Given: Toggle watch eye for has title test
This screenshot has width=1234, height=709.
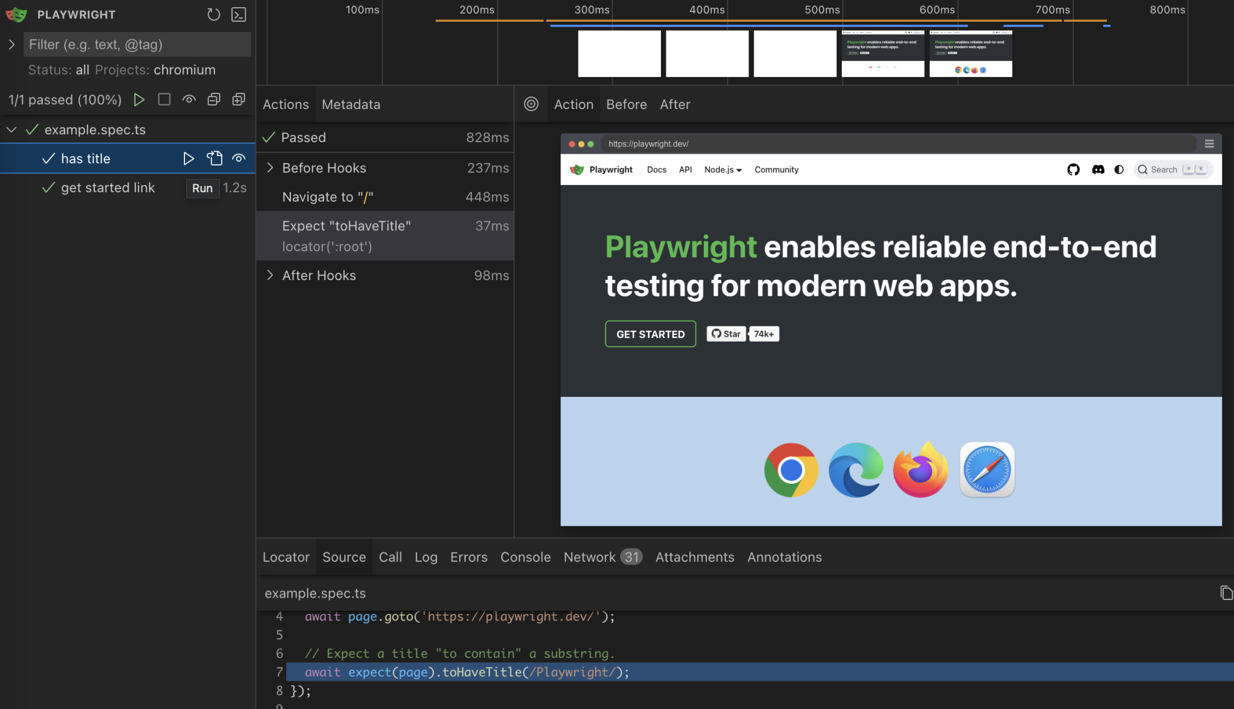Looking at the screenshot, I should point(239,158).
